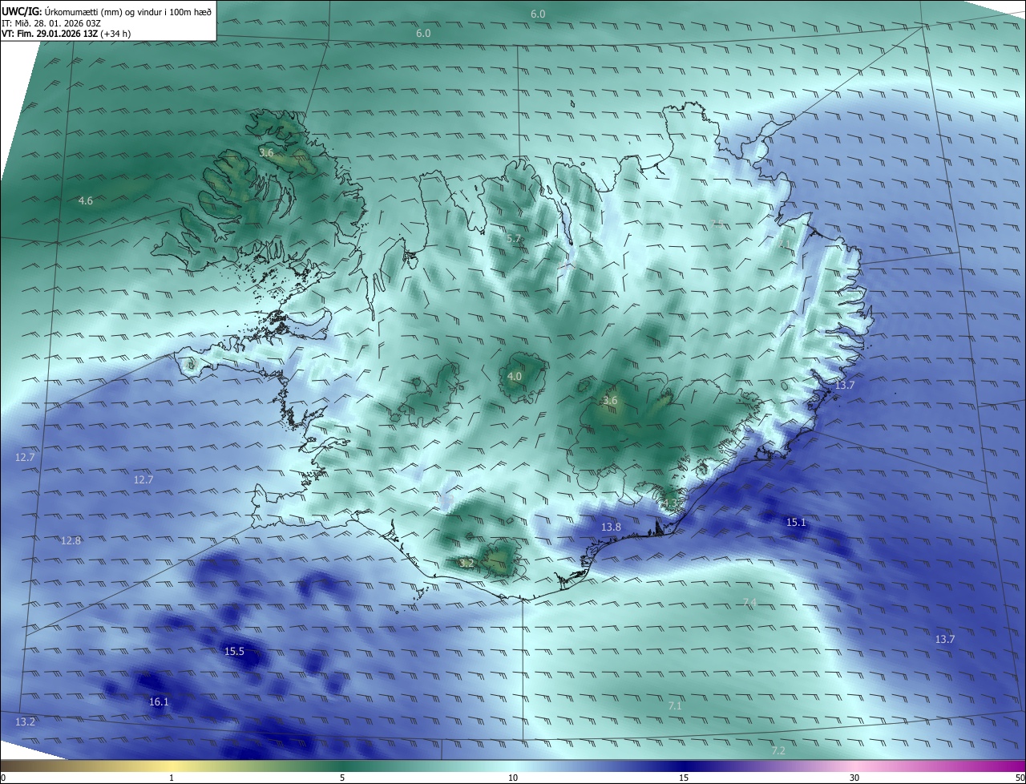Click the 15.5 value label
Screen dimensions: 1026x784
[234, 652]
